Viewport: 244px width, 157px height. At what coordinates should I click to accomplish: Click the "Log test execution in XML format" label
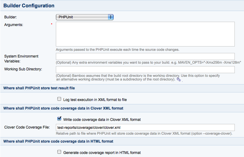click(x=95, y=100)
